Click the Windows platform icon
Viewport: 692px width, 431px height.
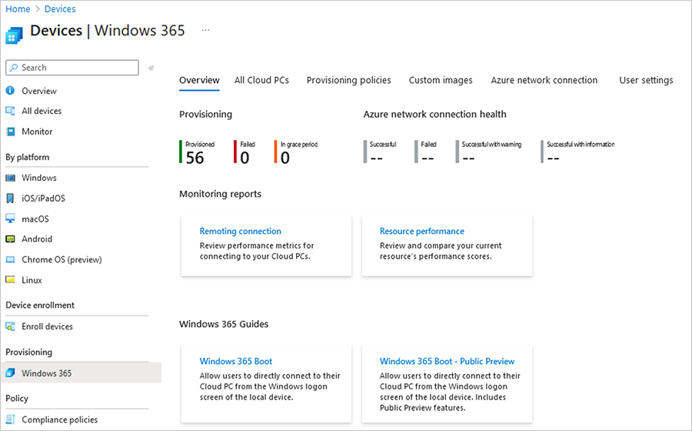click(10, 178)
